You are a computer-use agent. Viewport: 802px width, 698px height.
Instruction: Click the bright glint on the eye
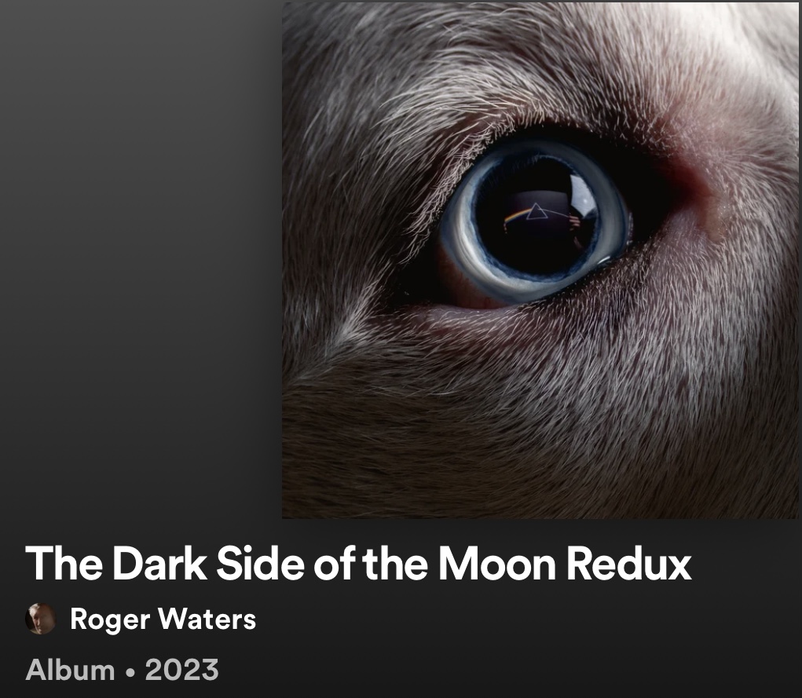point(583,197)
